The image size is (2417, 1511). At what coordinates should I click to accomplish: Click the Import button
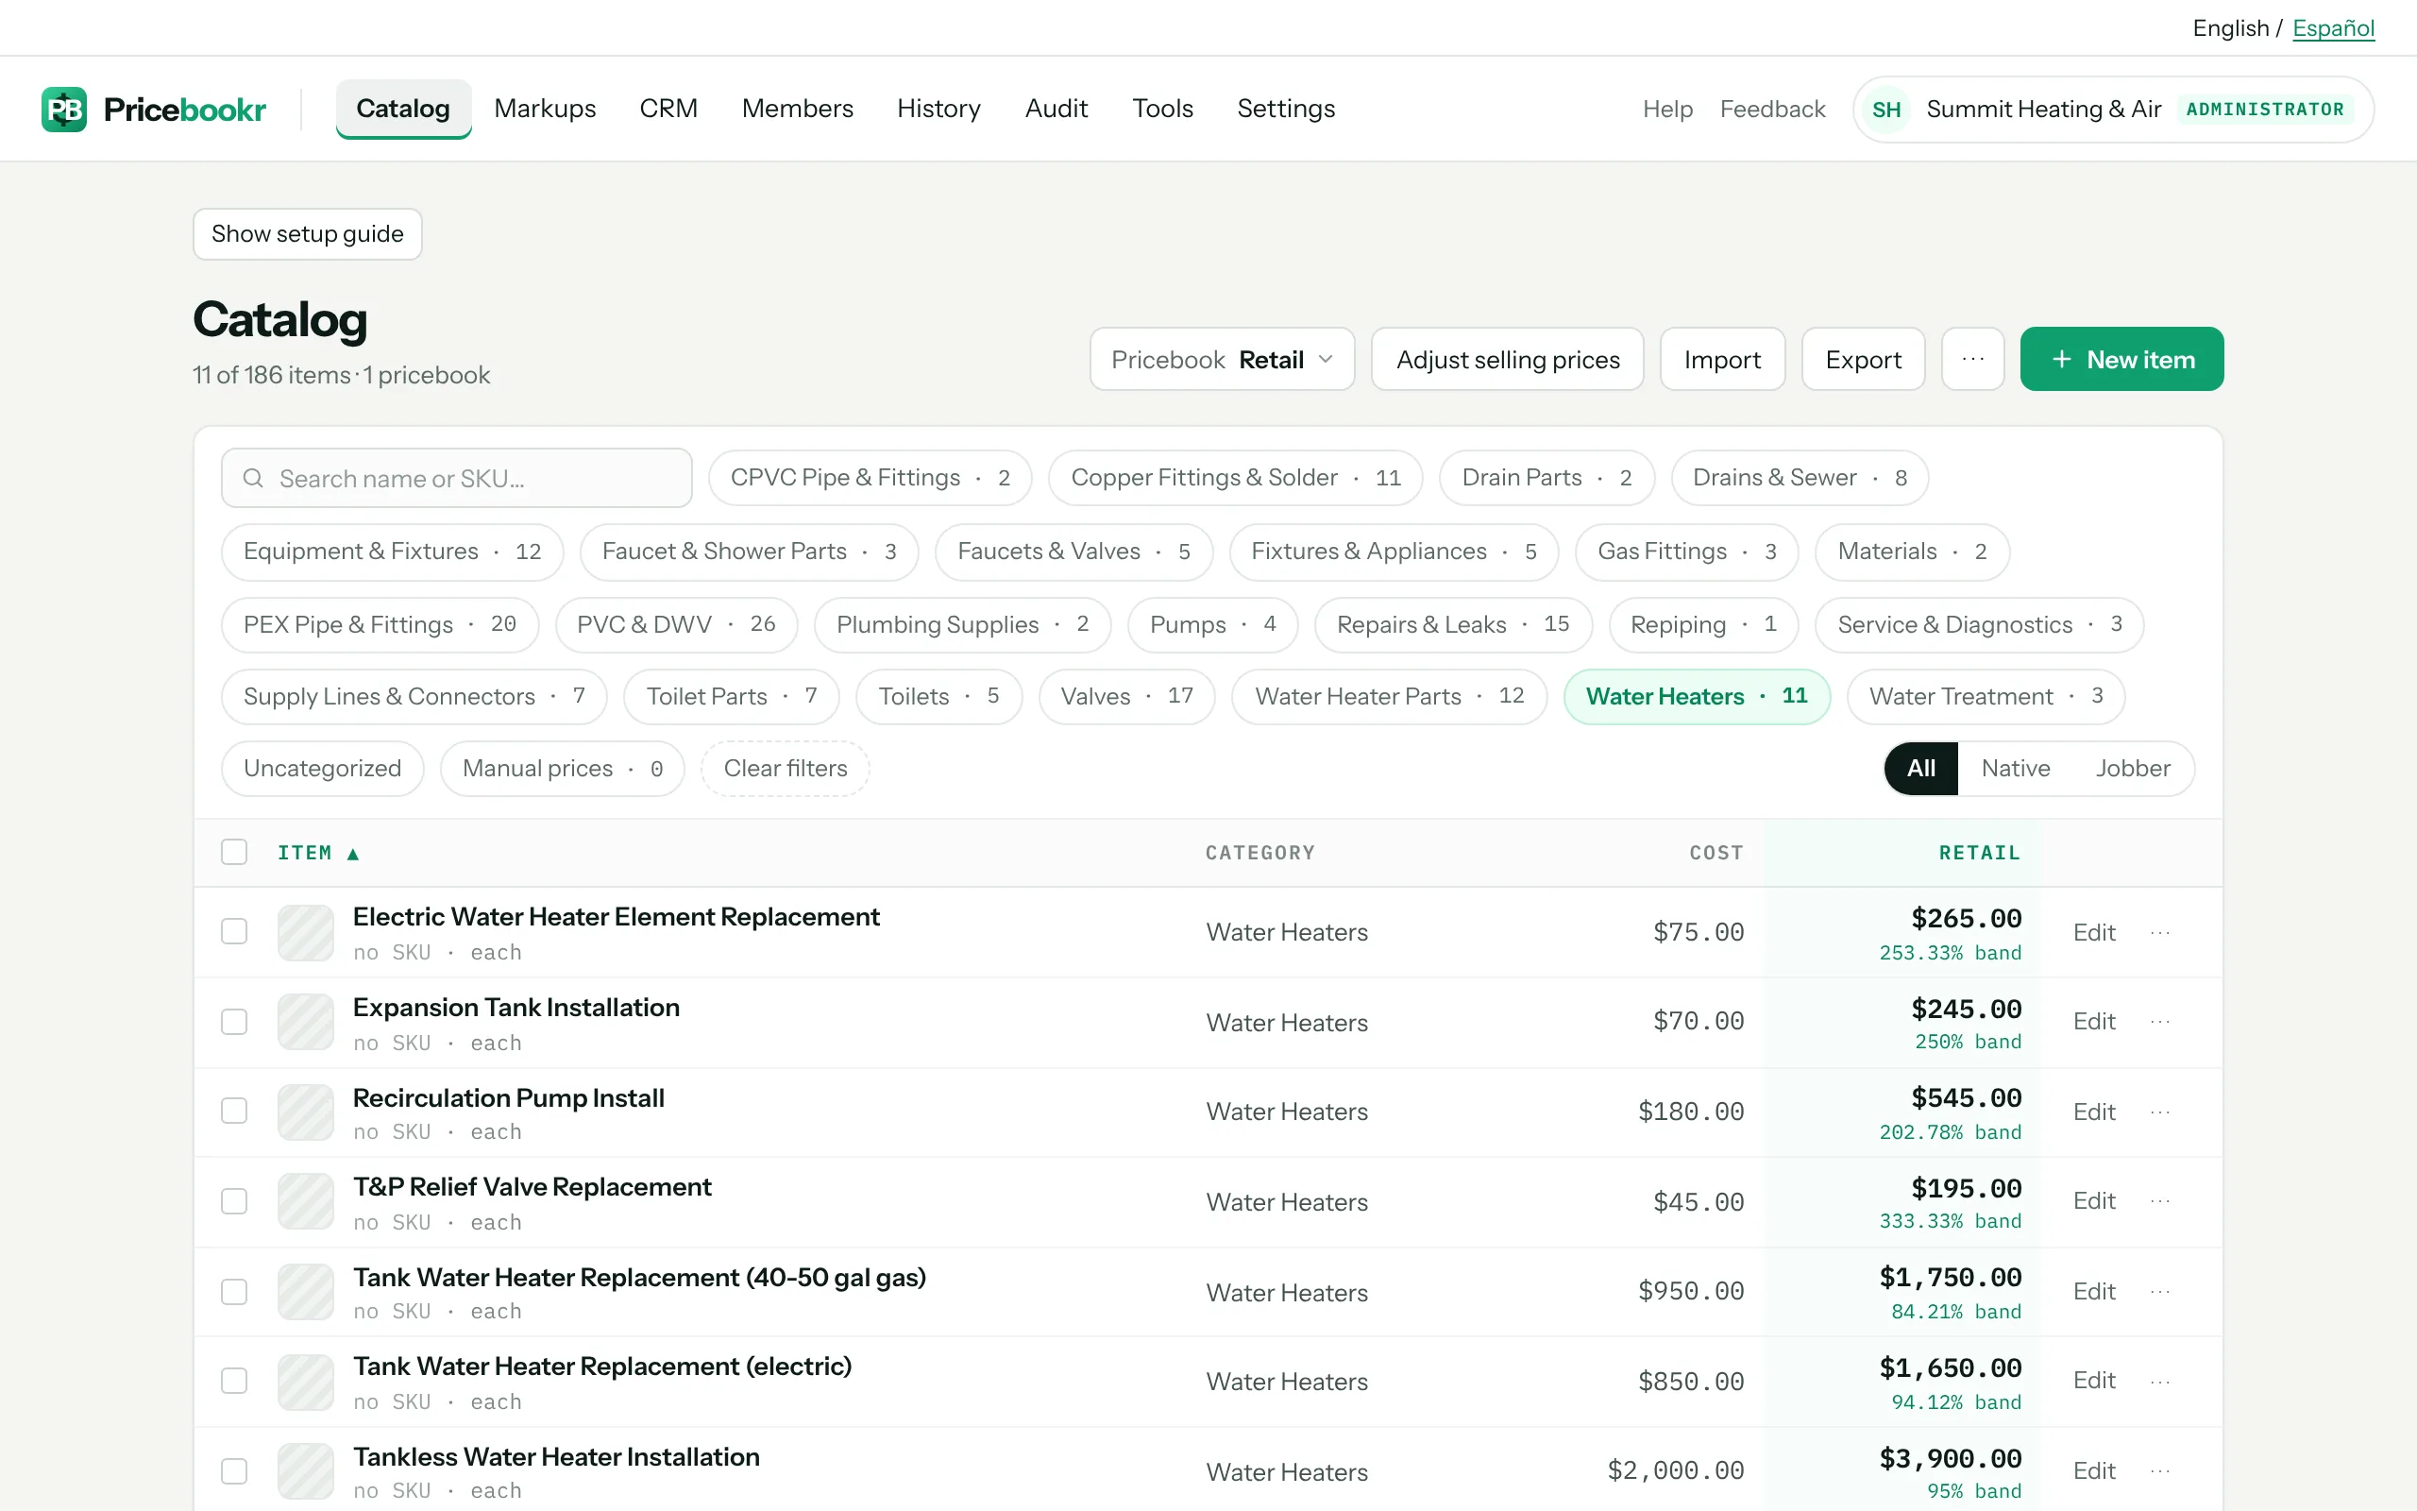[x=1722, y=359]
